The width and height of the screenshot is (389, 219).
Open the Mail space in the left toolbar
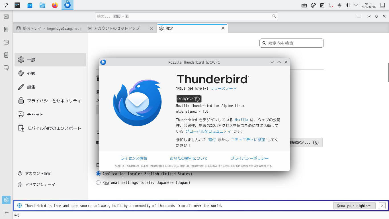coord(6,17)
